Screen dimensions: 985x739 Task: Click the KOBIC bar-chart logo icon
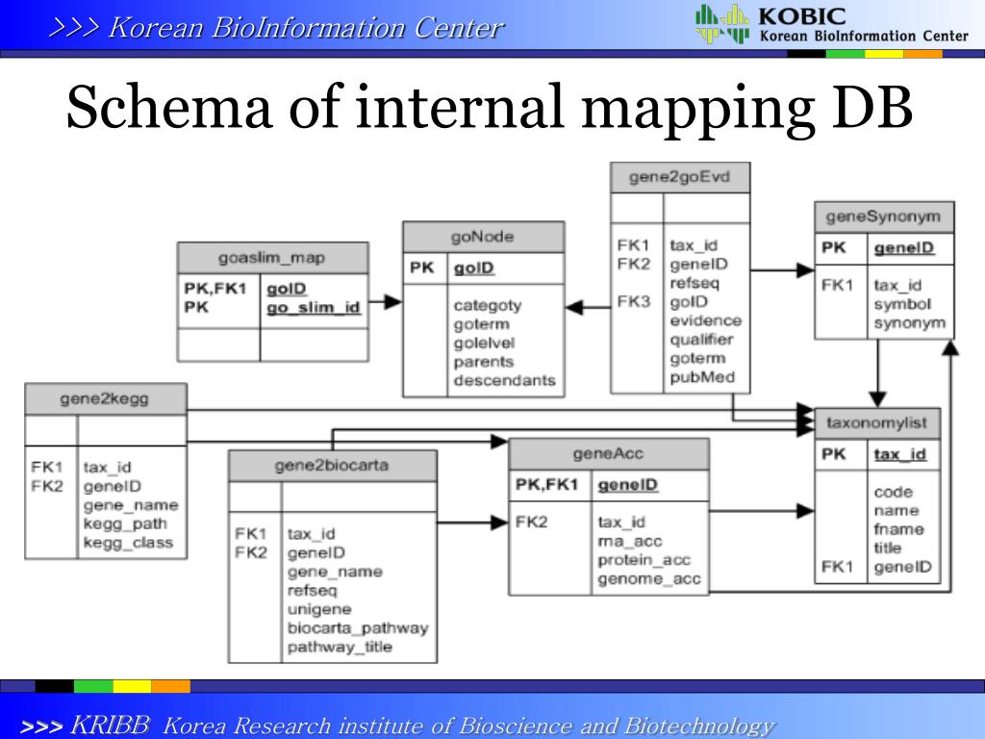[x=721, y=24]
